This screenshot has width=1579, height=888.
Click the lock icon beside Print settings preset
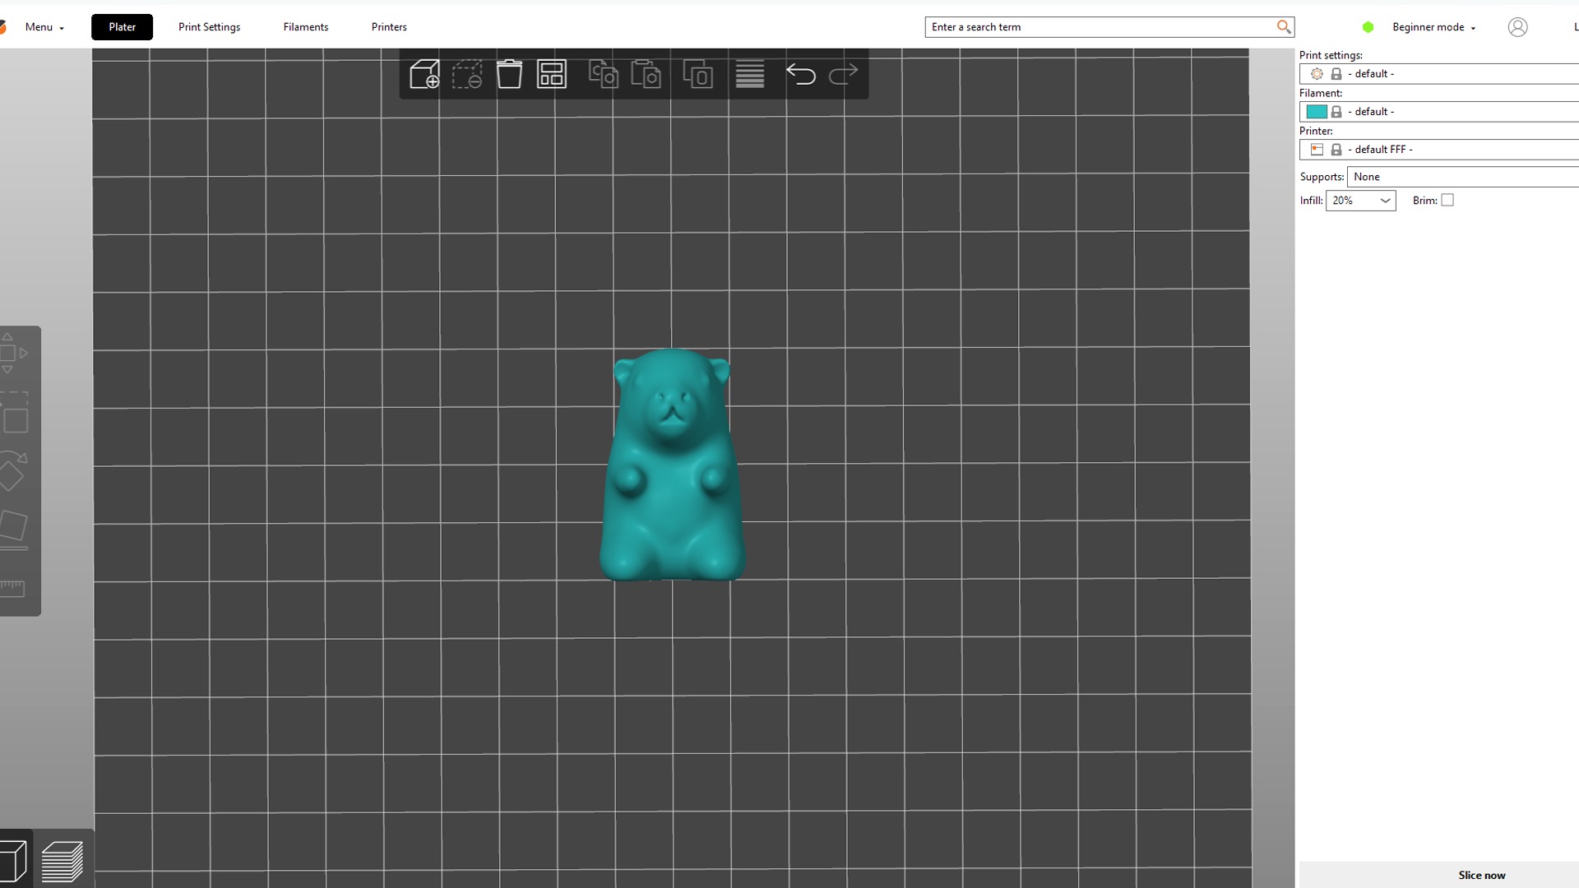point(1336,74)
